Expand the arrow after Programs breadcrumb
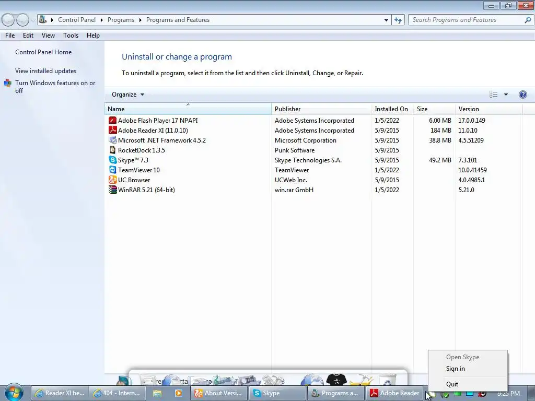The height and width of the screenshot is (401, 535). point(140,20)
